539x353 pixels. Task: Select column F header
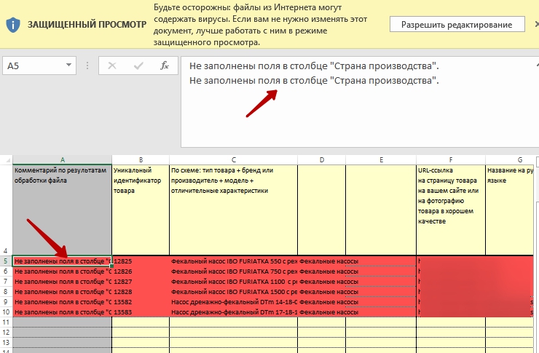[x=451, y=159]
